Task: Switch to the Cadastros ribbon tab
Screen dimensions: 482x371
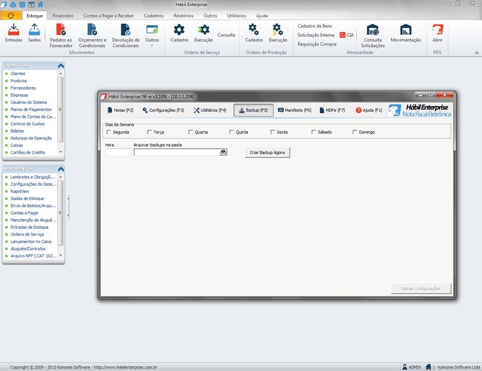Action: point(154,16)
